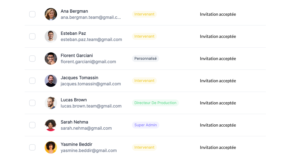The height and width of the screenshot is (164, 302).
Task: Click Sarah Nehma's Invitation acceptée status
Action: tap(218, 125)
